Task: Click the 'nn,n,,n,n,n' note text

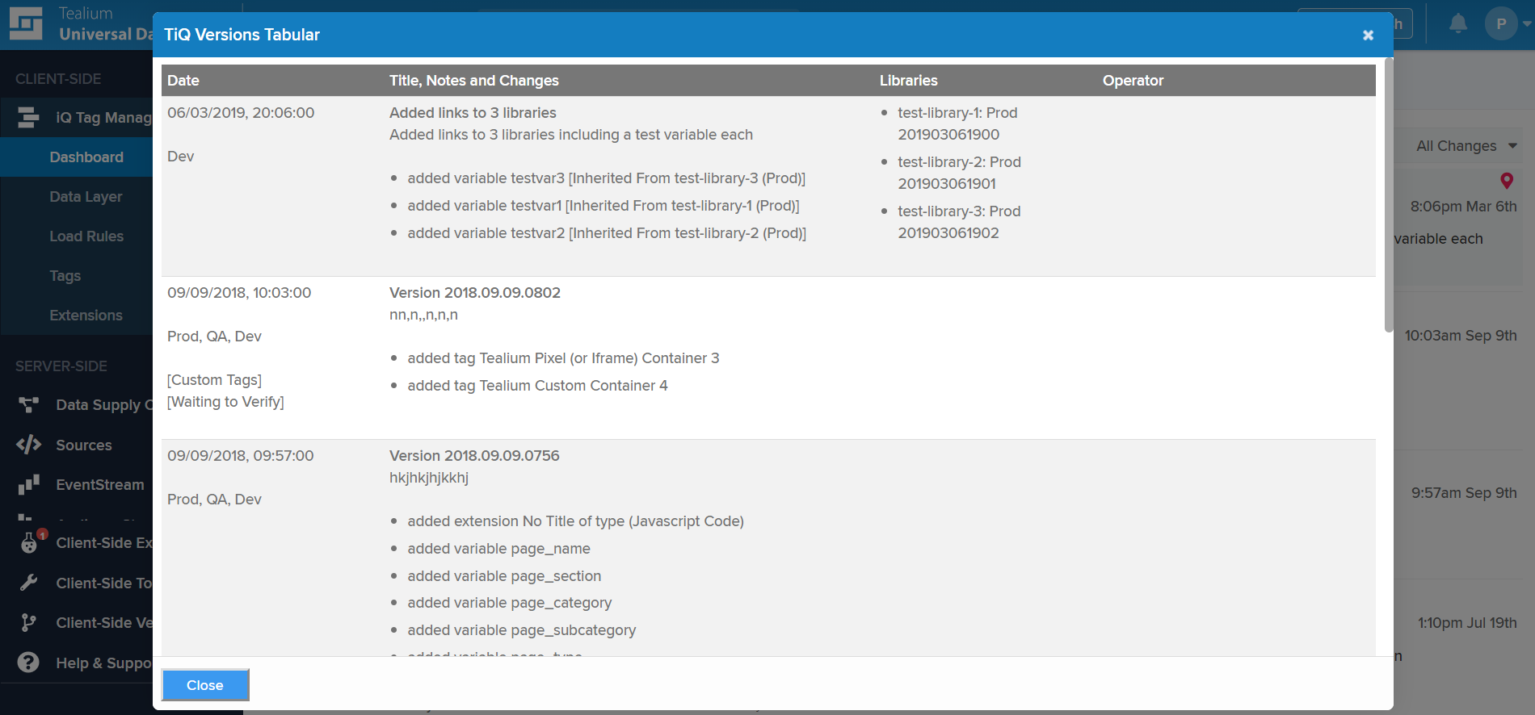Action: 423,315
